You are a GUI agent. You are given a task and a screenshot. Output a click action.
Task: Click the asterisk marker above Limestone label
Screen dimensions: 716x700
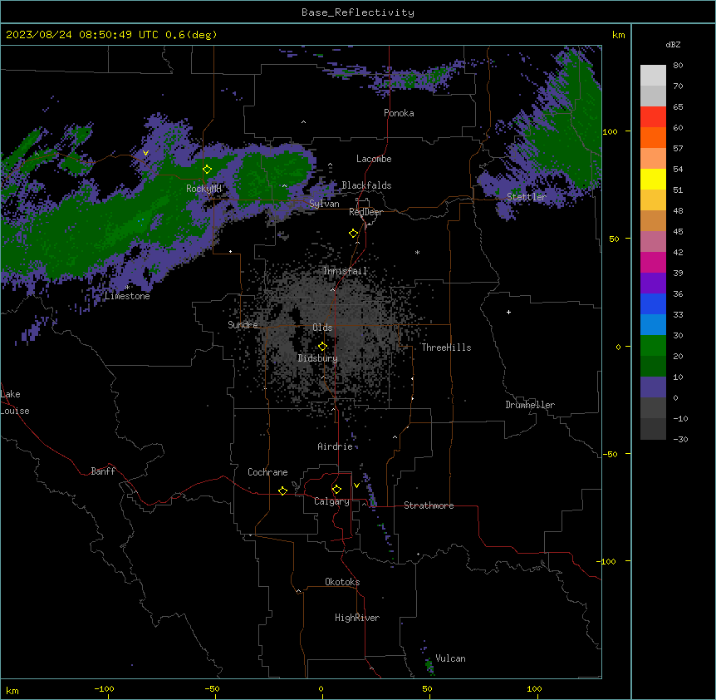point(127,288)
